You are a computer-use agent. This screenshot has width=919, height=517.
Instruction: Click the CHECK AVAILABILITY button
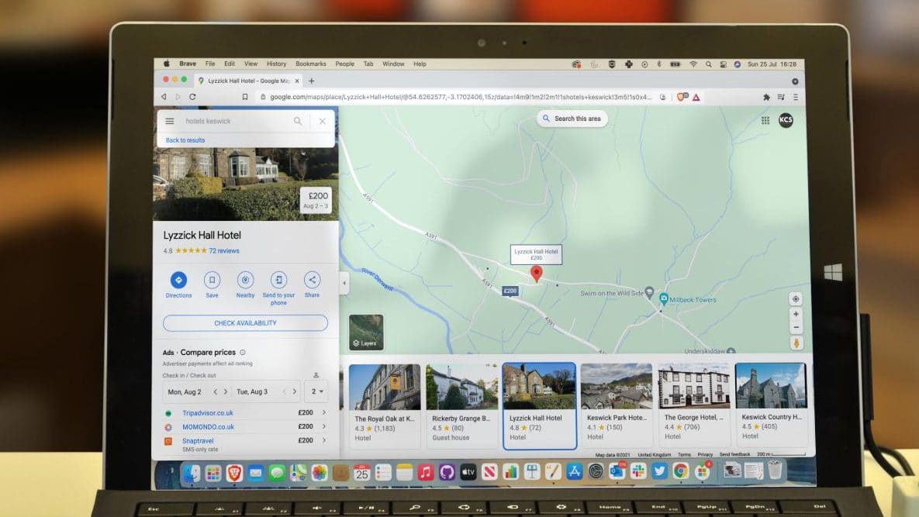click(245, 323)
